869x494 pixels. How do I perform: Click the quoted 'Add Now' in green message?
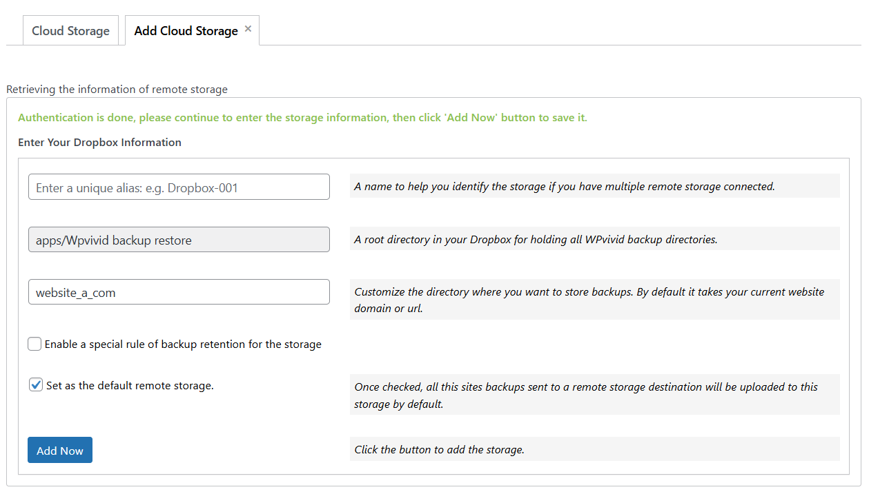(x=469, y=118)
